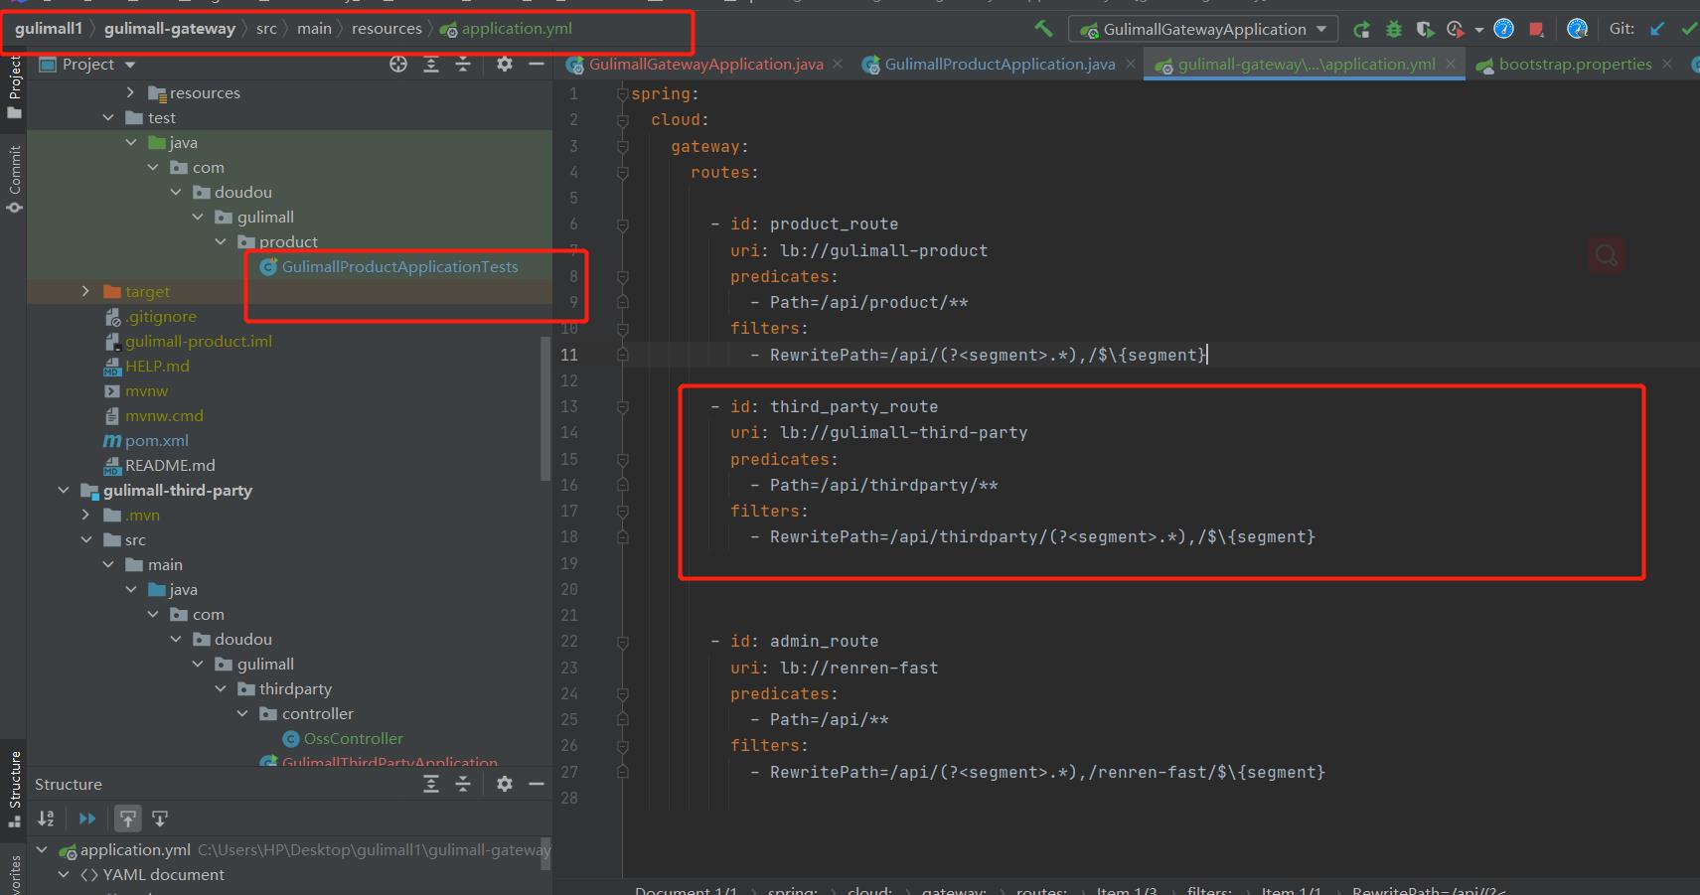Click the 'id: admin_route' line in editor
Viewport: 1700px width, 895px height.
(x=795, y=642)
